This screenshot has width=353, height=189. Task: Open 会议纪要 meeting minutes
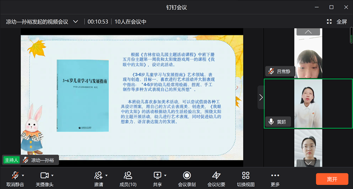point(217,179)
